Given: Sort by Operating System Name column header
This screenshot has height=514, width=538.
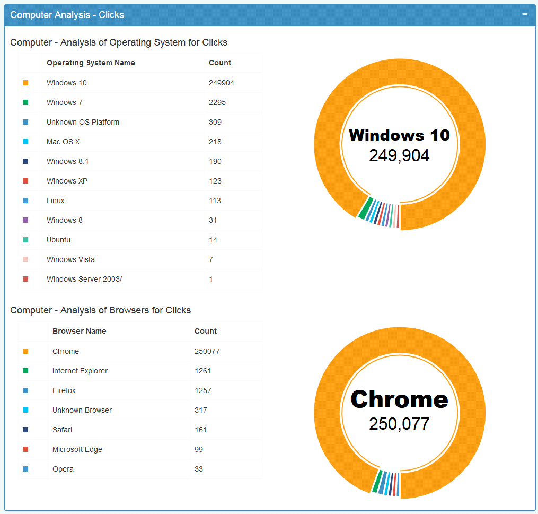Looking at the screenshot, I should click(91, 63).
